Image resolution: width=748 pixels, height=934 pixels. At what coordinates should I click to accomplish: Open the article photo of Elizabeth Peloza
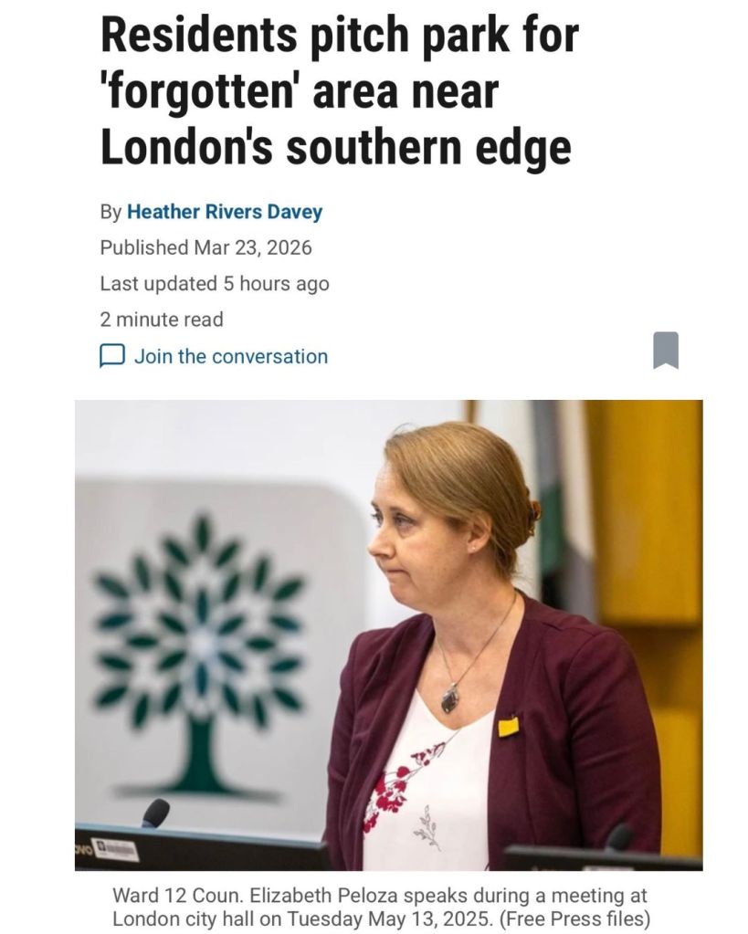coord(388,635)
